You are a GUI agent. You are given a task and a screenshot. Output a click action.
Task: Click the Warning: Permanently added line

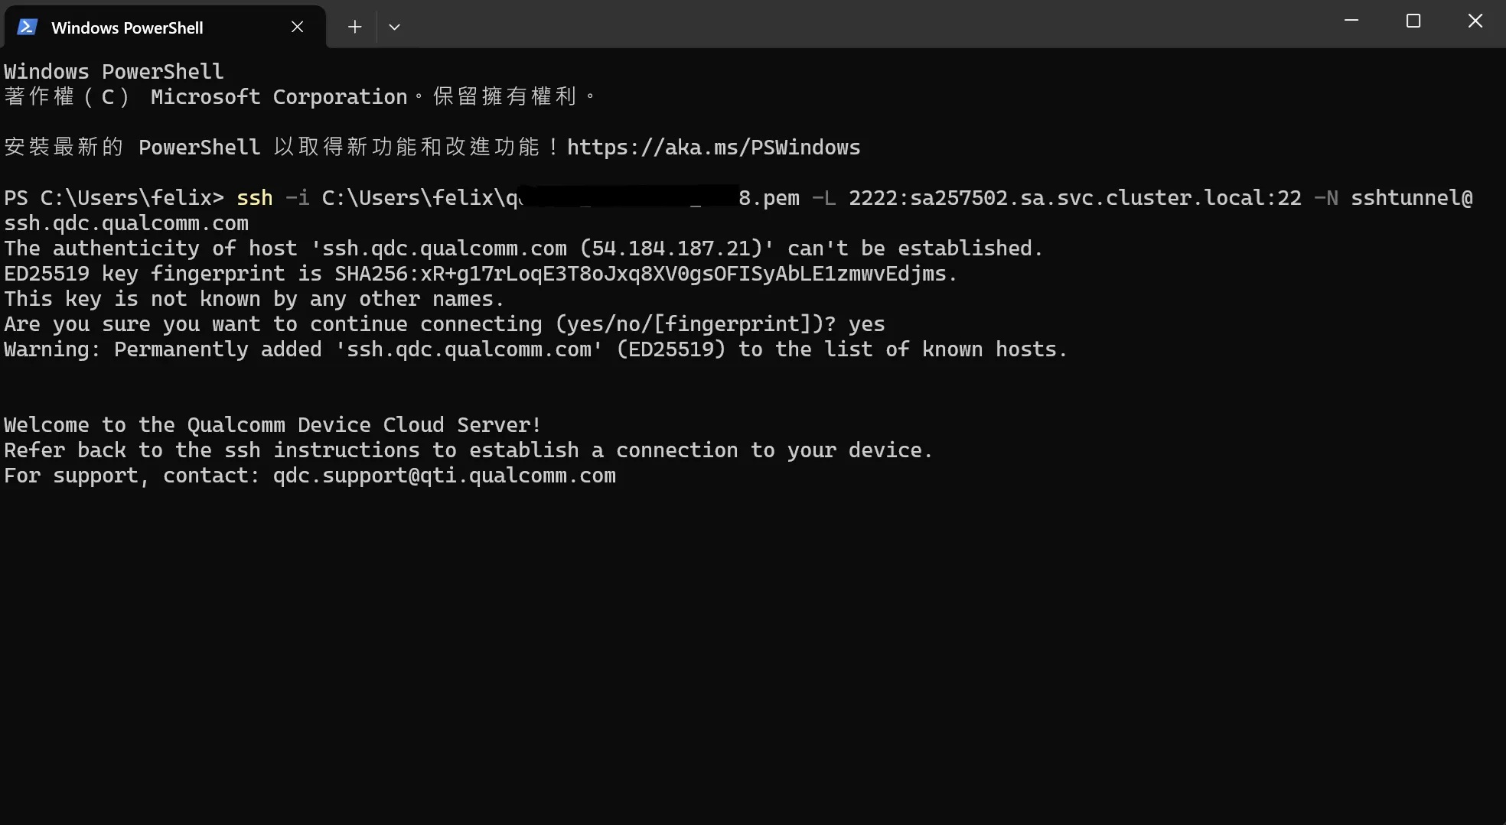click(536, 349)
